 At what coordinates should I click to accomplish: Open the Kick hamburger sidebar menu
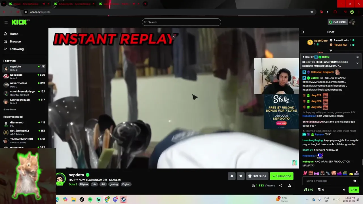tap(6, 22)
